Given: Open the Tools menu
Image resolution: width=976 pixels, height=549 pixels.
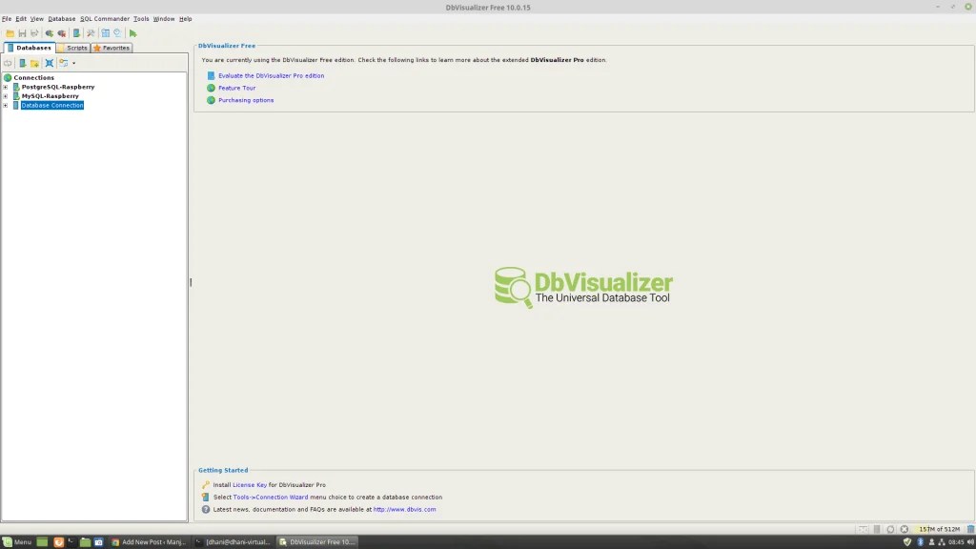Looking at the screenshot, I should click(x=141, y=19).
